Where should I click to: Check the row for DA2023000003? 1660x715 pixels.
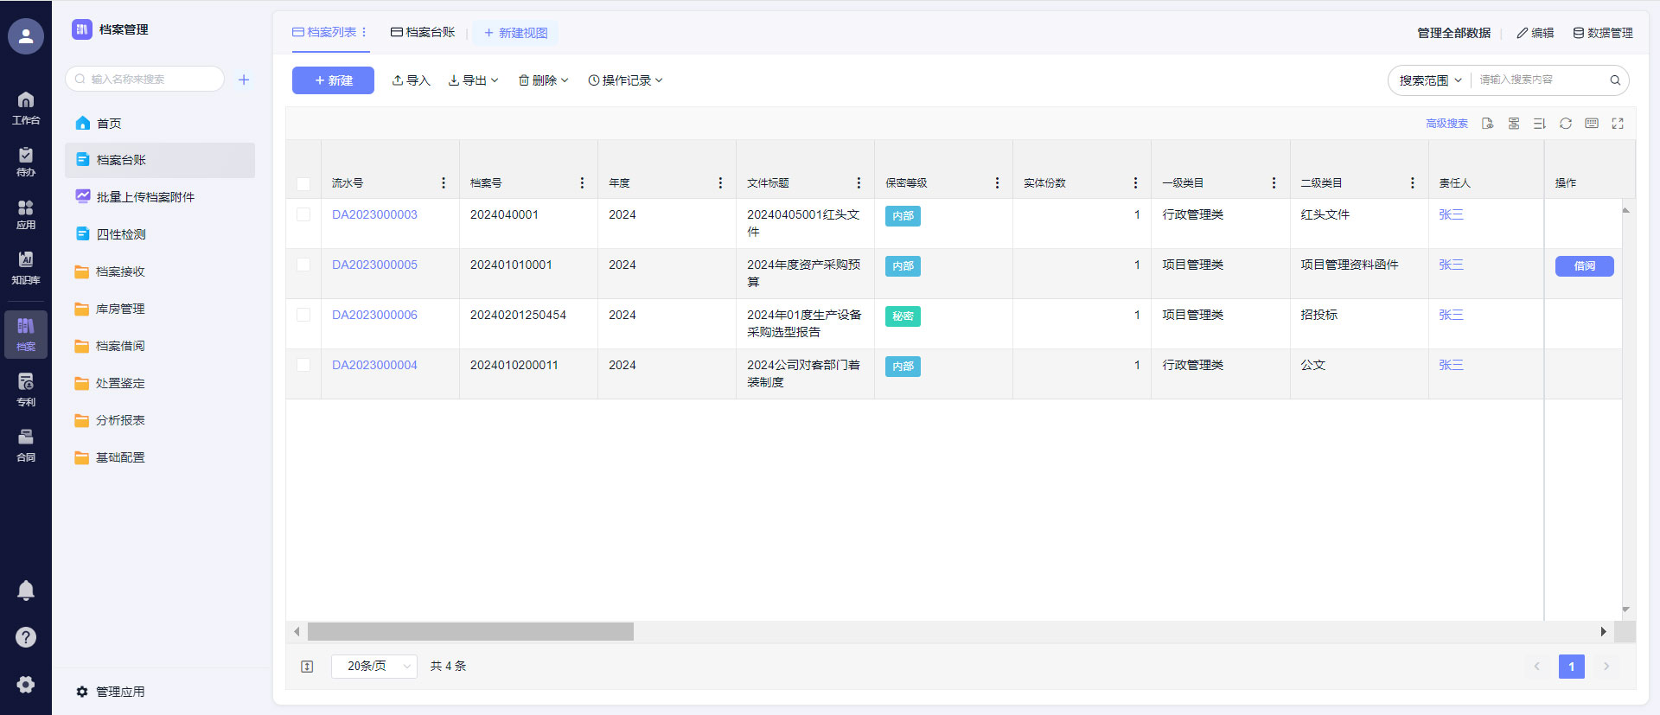[303, 214]
